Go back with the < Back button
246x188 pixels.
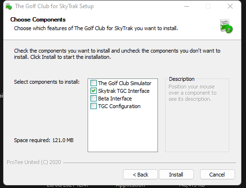pyautogui.click(x=140, y=175)
